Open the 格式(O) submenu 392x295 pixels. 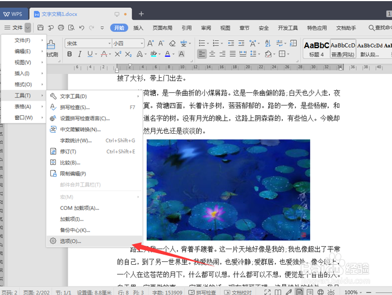24,85
